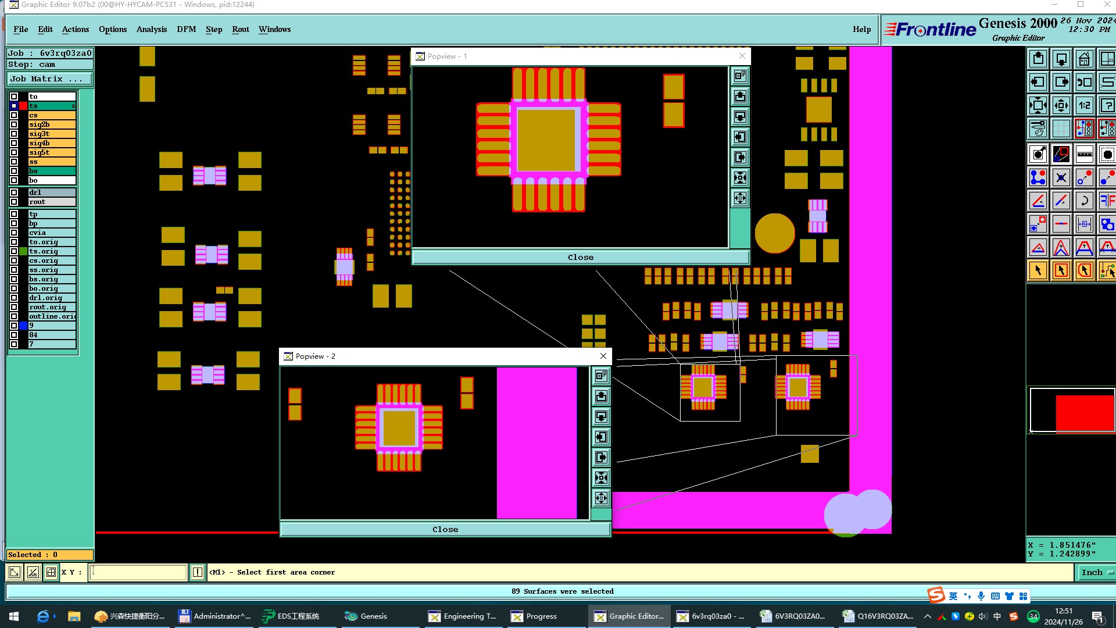Click the red ts layer color swatch
Image resolution: width=1116 pixels, height=628 pixels.
[x=23, y=106]
